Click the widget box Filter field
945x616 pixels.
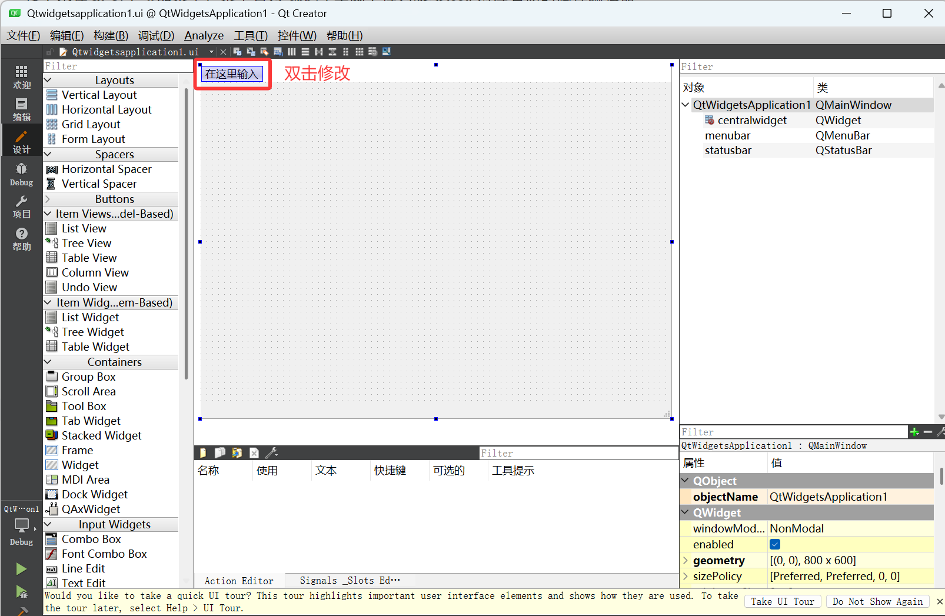click(118, 66)
